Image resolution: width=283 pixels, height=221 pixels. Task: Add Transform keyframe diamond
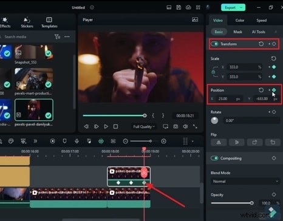[274, 44]
